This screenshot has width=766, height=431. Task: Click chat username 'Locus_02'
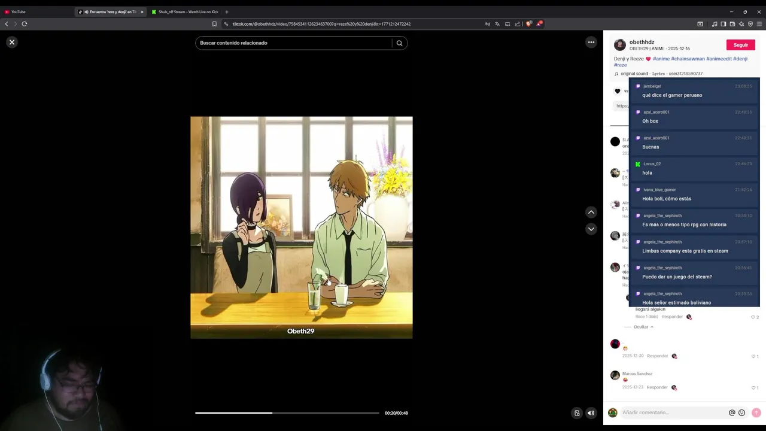pos(652,164)
